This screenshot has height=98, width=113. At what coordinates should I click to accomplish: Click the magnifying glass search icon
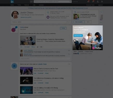[70, 2]
